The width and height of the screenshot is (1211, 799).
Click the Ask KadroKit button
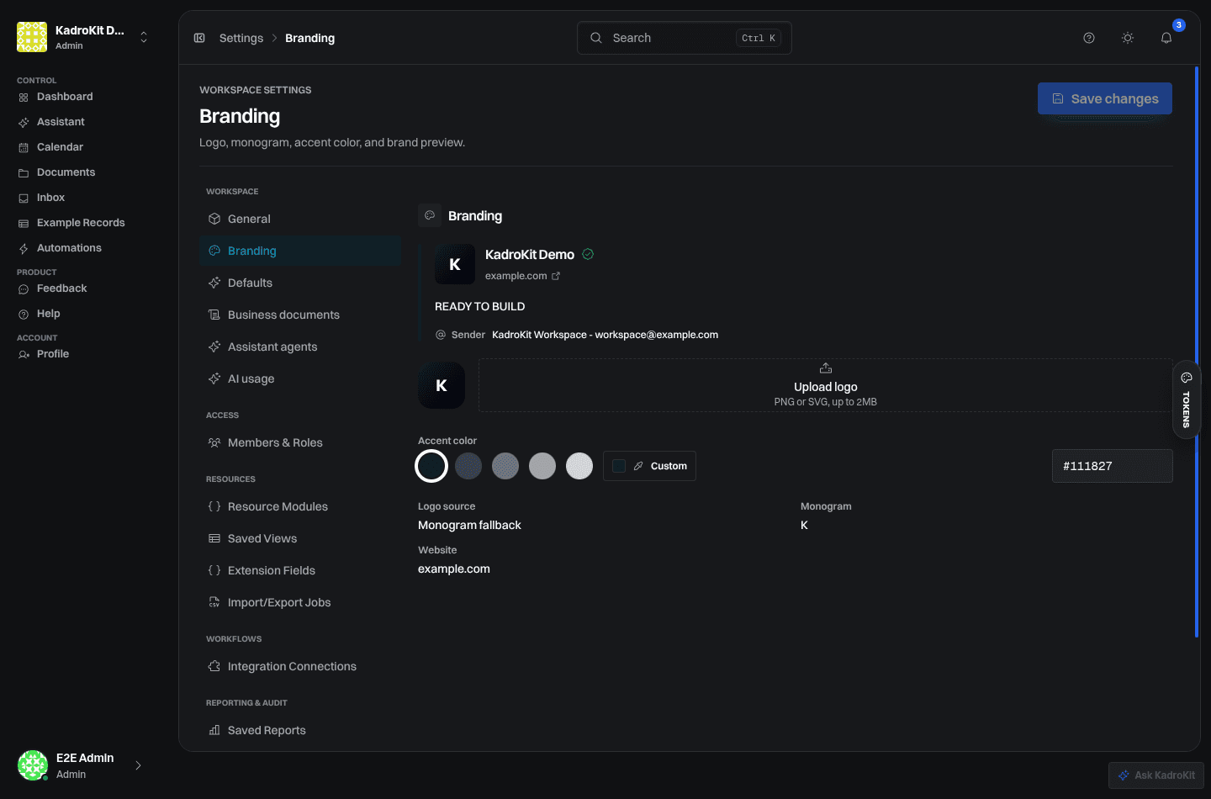(x=1156, y=775)
